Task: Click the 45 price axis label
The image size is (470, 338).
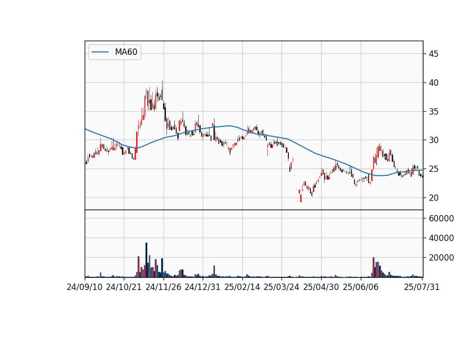Action: (433, 54)
